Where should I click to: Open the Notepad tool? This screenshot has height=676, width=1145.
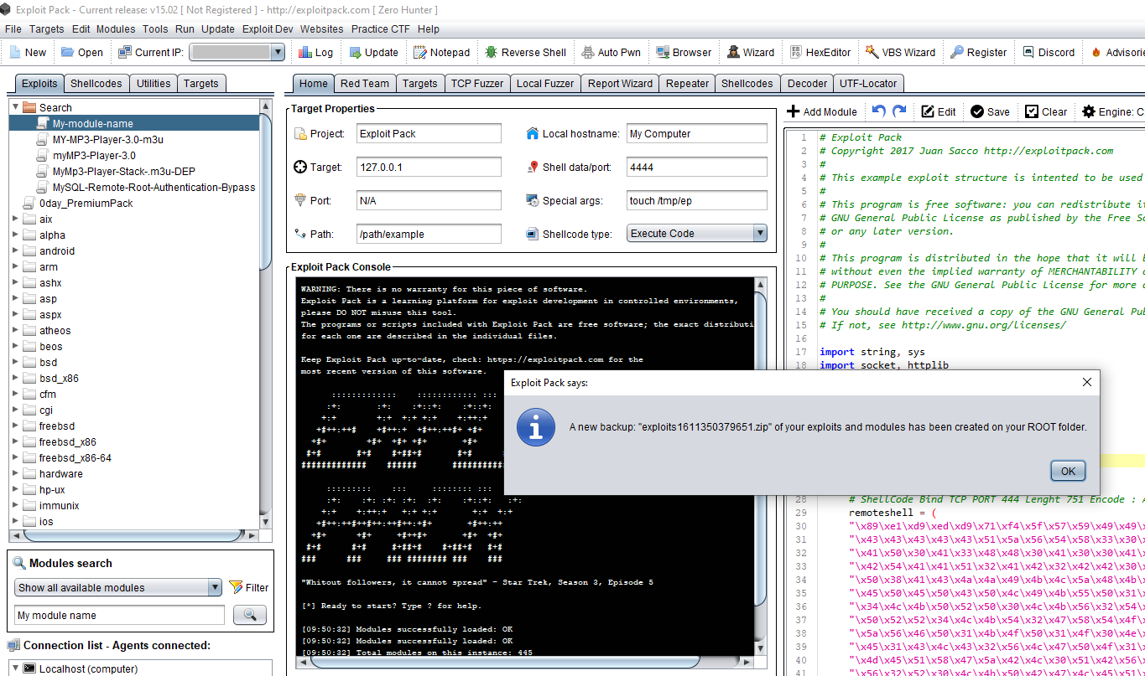tap(441, 52)
